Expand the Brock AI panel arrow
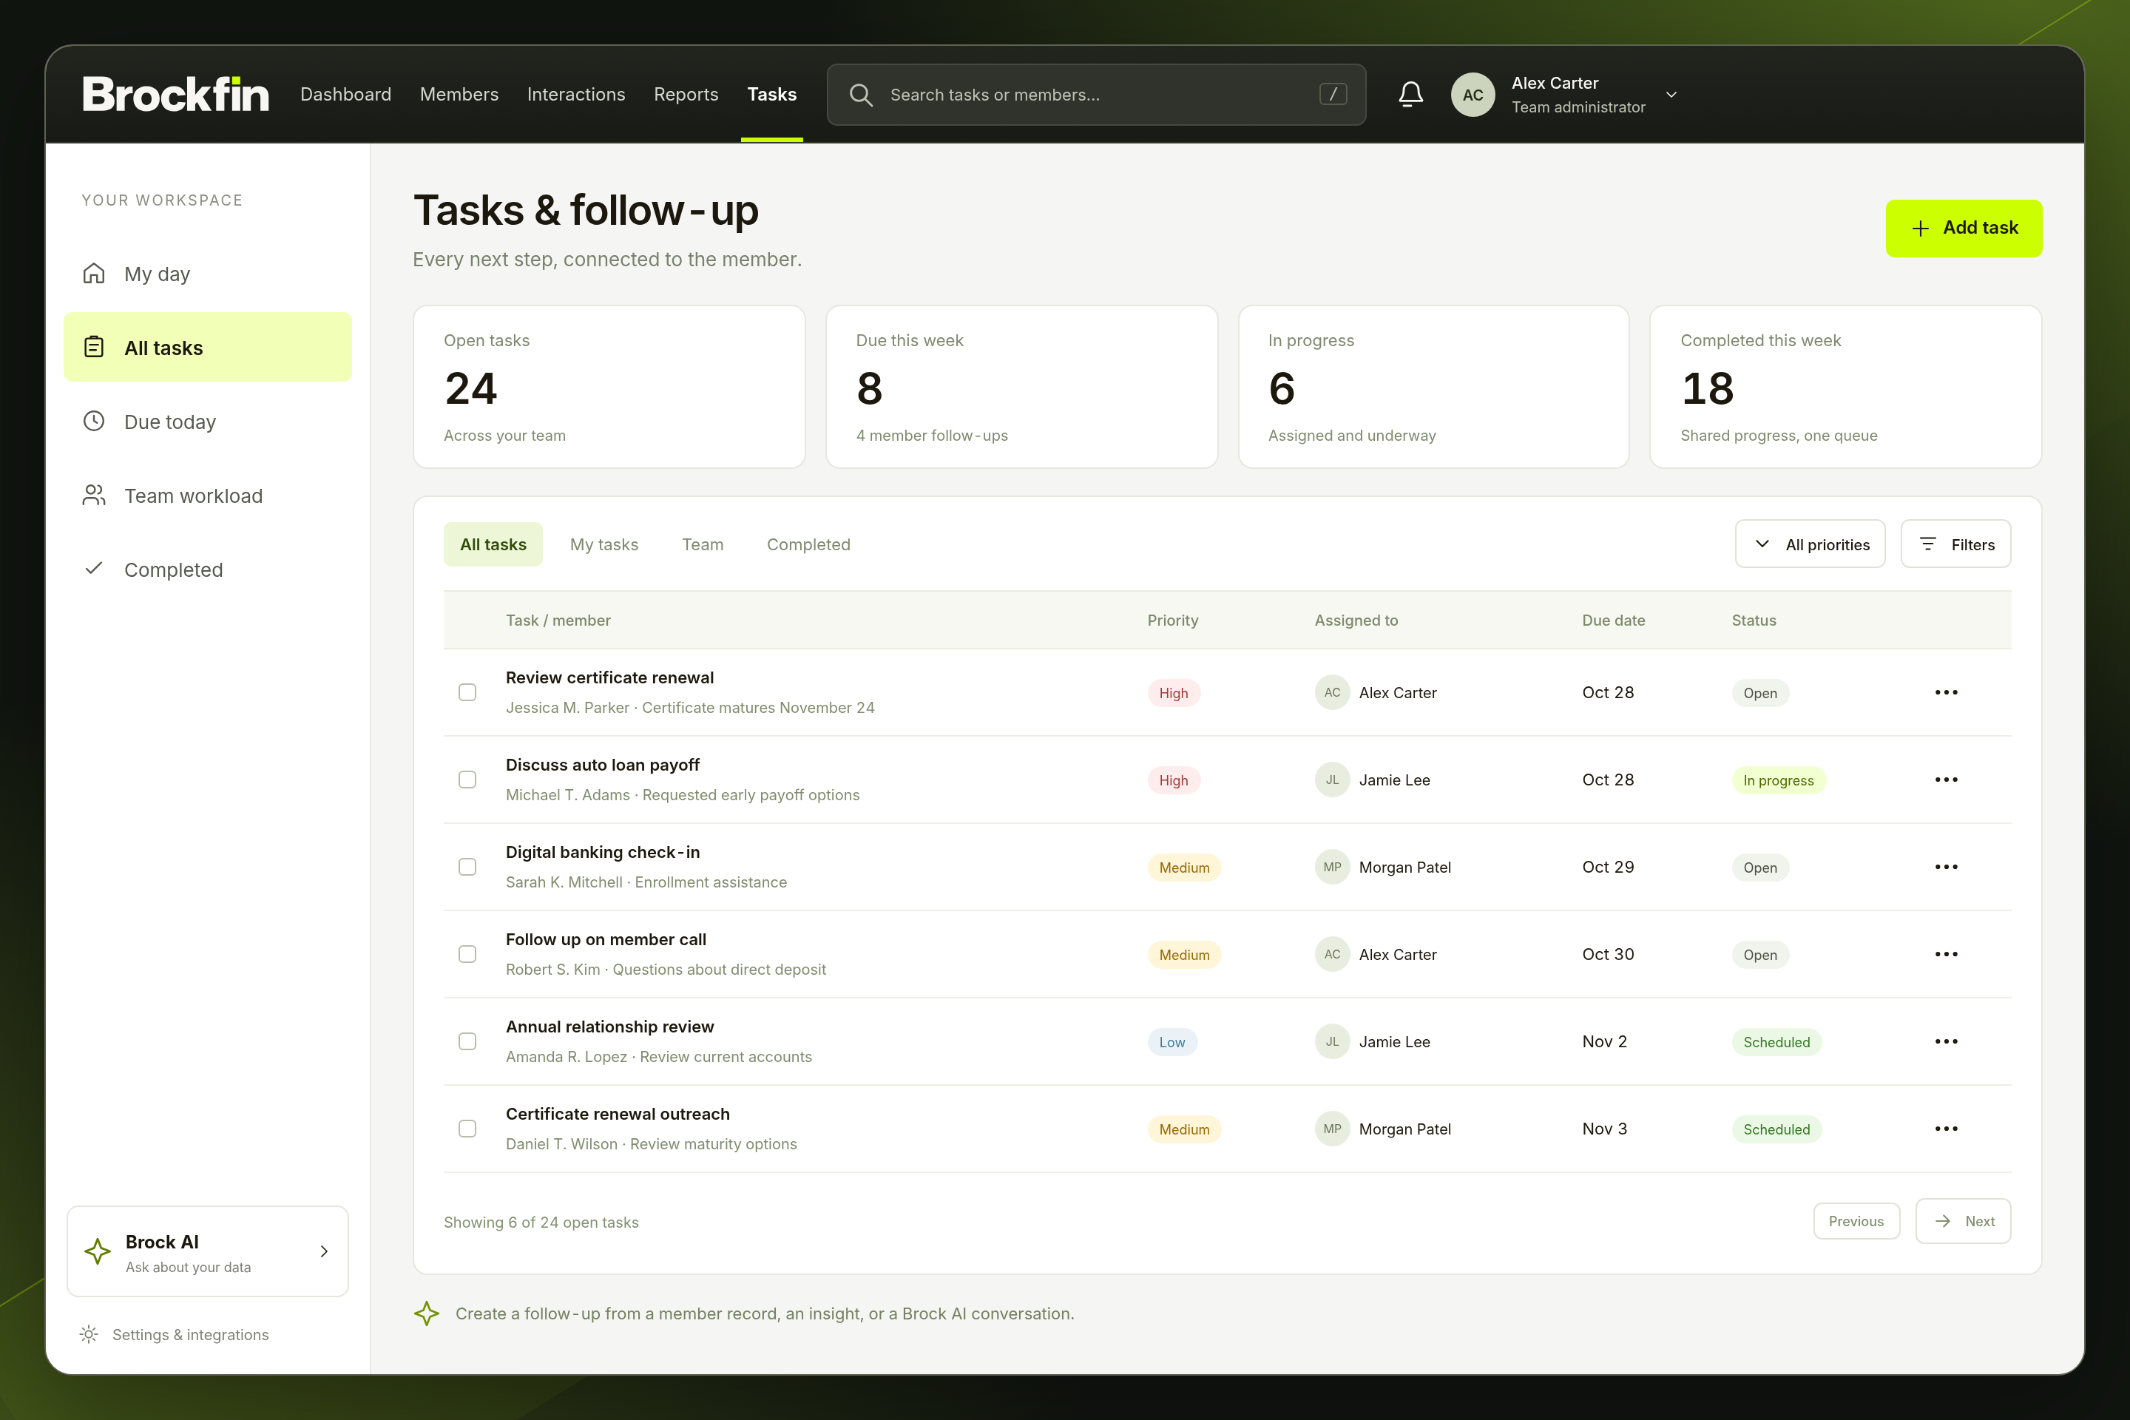The image size is (2130, 1420). [x=324, y=1251]
